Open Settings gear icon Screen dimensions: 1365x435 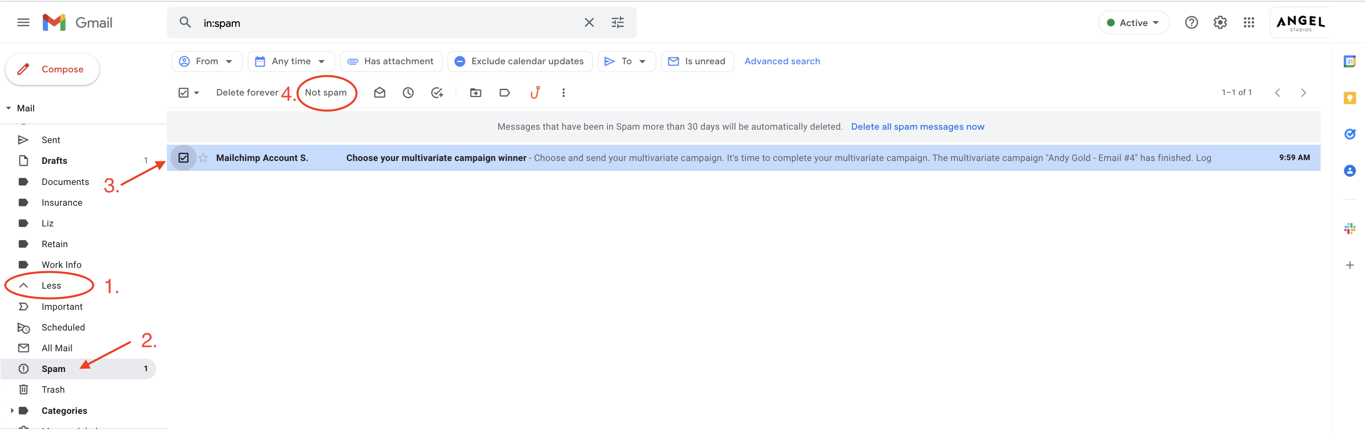pyautogui.click(x=1220, y=22)
